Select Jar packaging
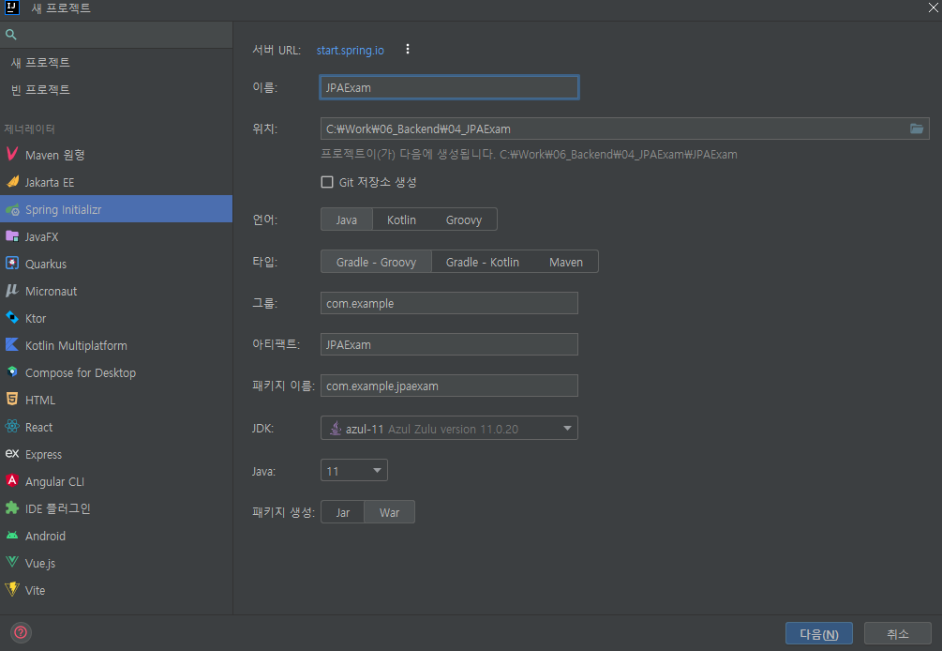 tap(342, 512)
